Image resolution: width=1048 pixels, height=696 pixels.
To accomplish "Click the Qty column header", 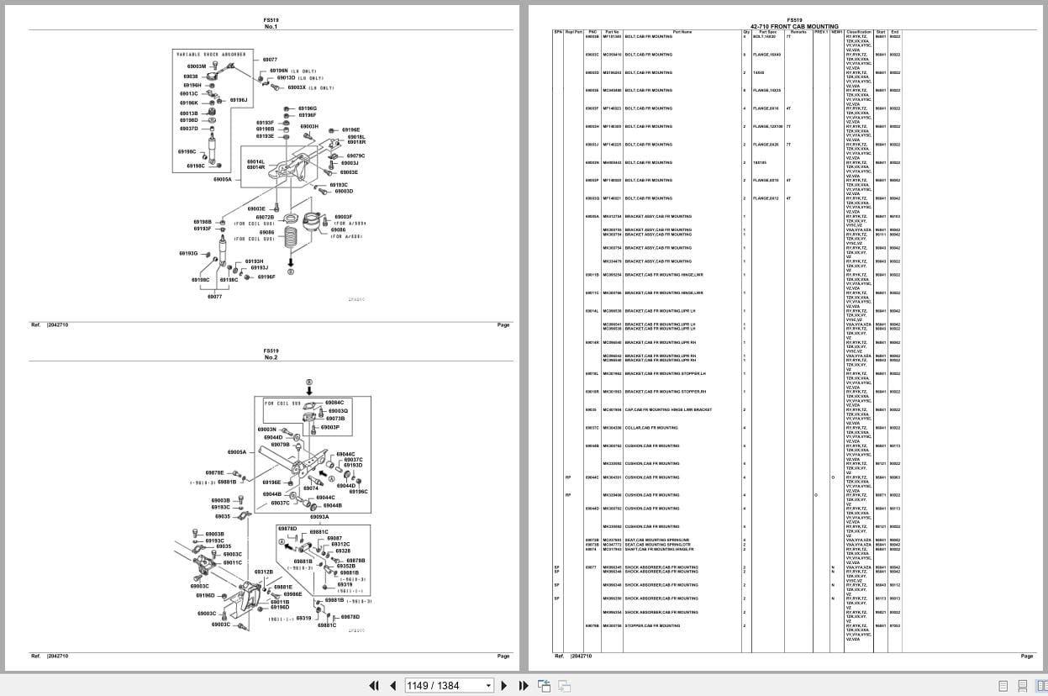I will point(745,32).
